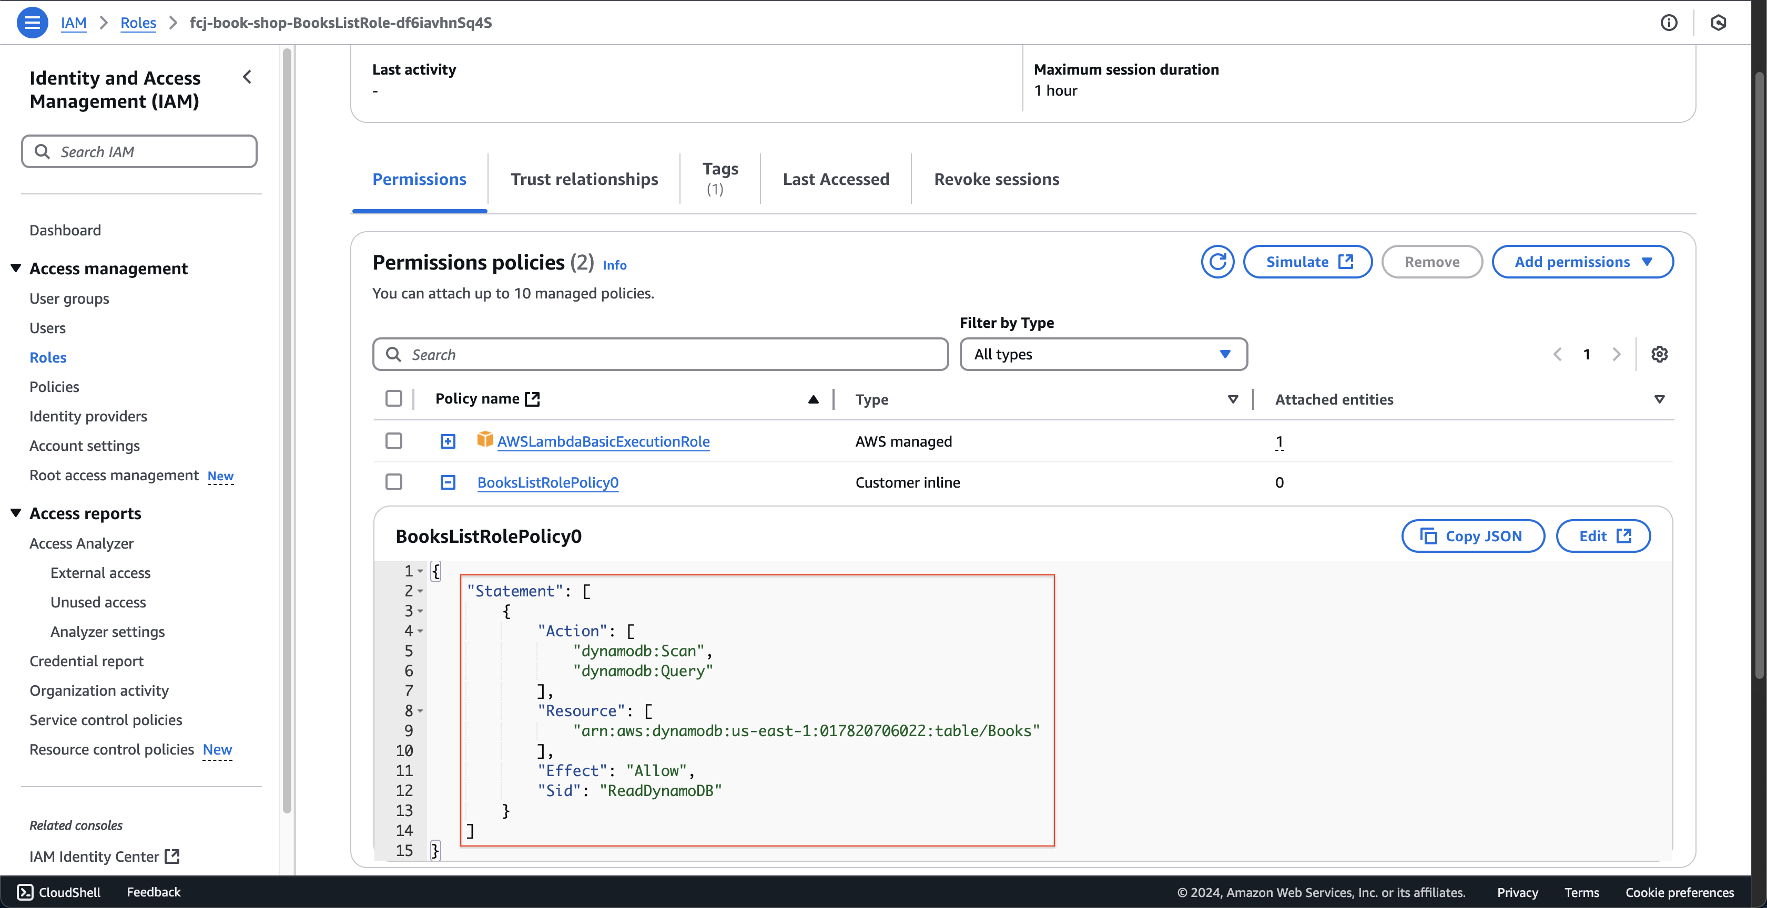Toggle the select-all policies checkbox
1767x908 pixels.
pyautogui.click(x=394, y=399)
